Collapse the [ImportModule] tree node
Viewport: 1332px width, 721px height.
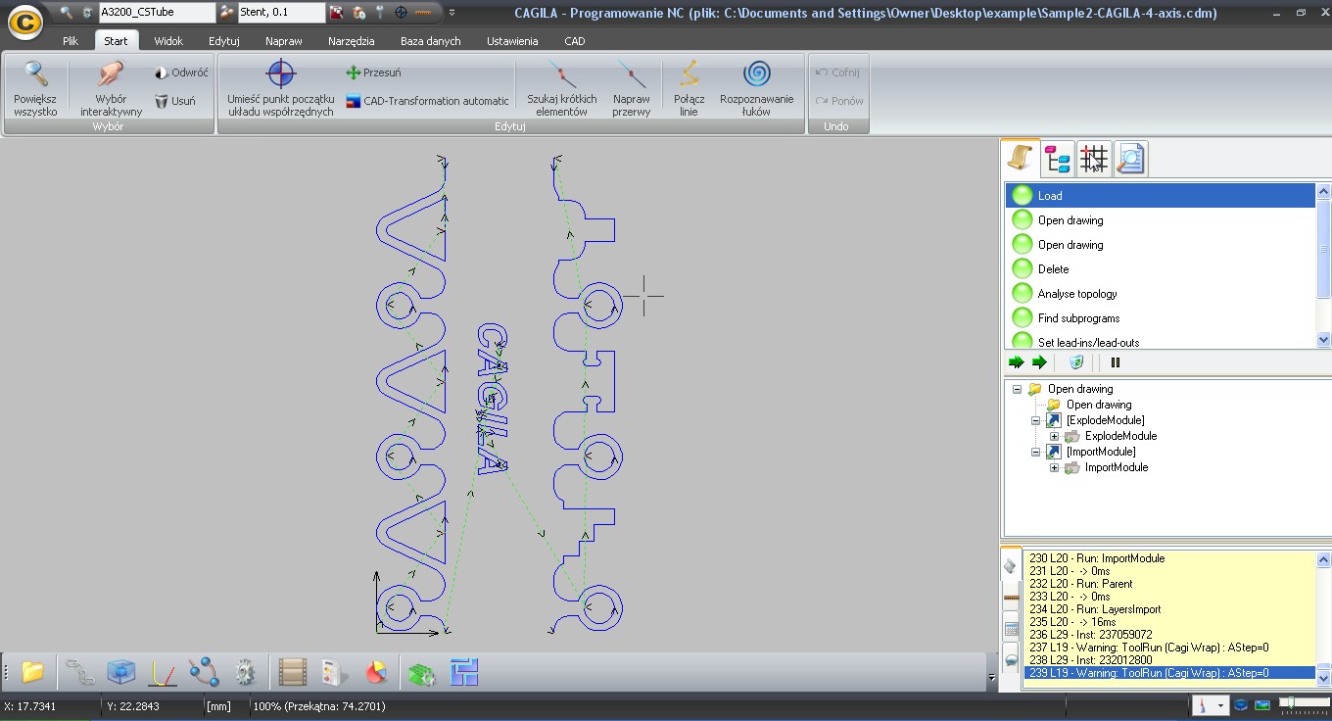(1036, 452)
